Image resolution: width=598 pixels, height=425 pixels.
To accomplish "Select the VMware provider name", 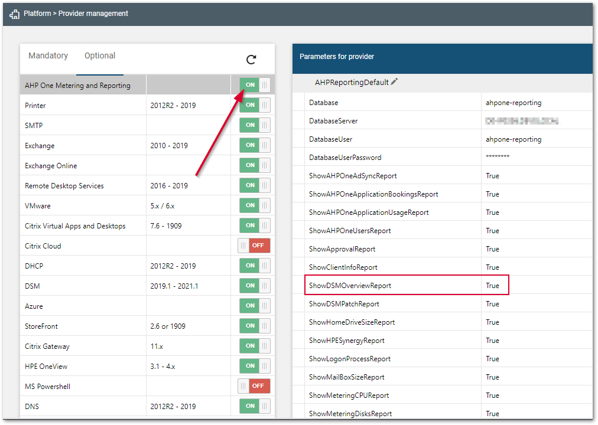I will tap(37, 206).
